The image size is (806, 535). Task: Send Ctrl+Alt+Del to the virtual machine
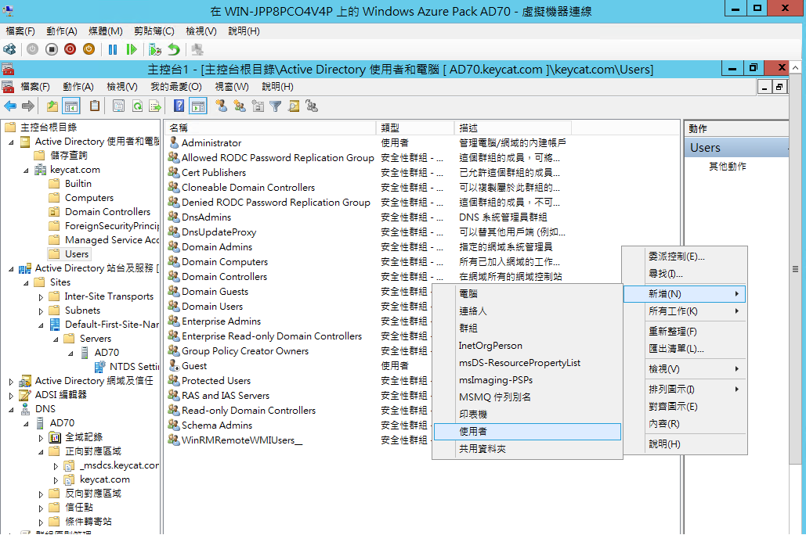click(9, 49)
